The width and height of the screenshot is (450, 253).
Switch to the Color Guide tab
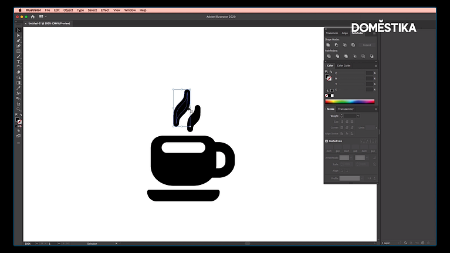click(343, 66)
